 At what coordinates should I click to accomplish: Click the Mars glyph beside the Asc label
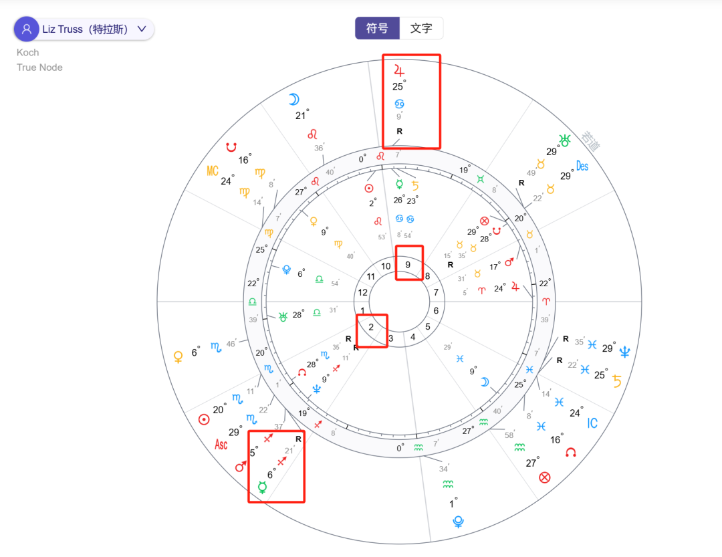coord(240,467)
